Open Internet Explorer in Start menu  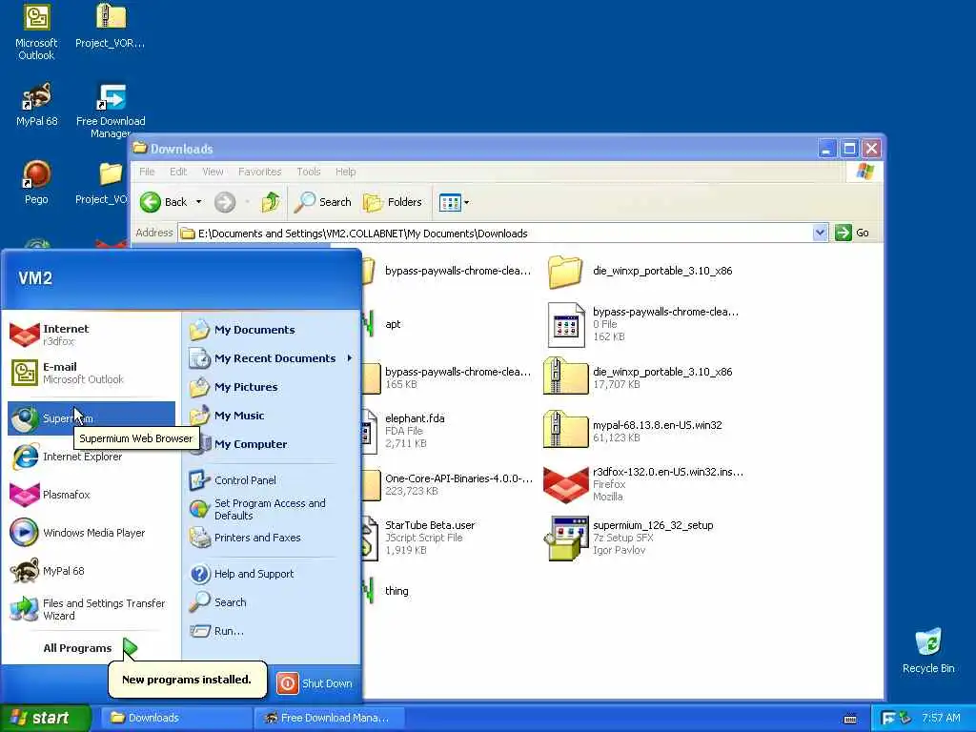tap(91, 457)
